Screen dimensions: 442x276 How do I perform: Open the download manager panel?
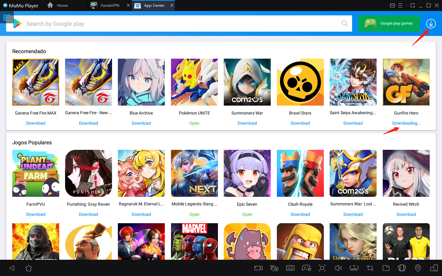tap(431, 23)
